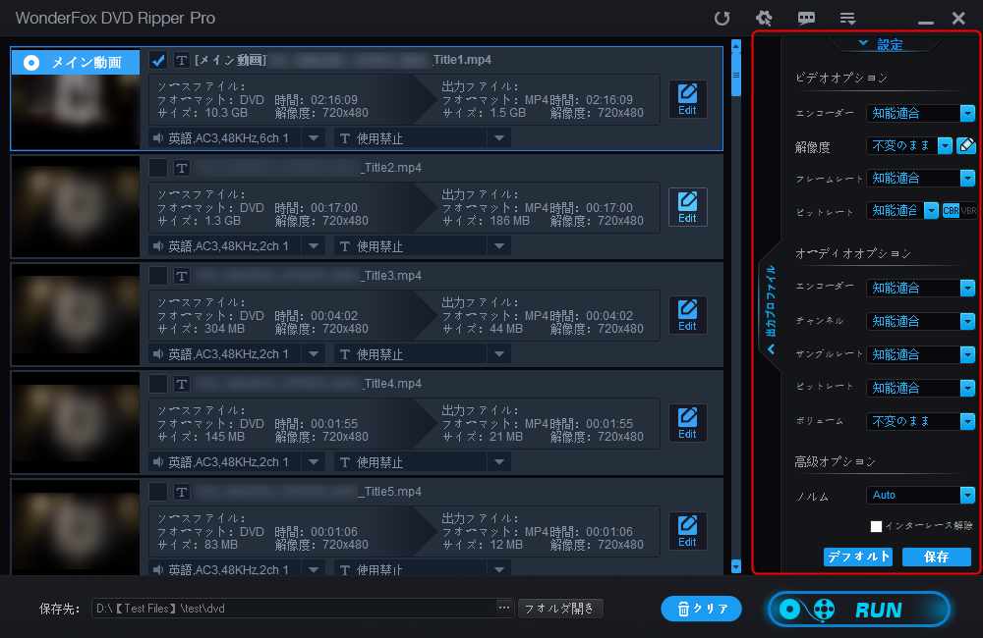
Task: Click the refresh icon in title bar
Action: [x=723, y=18]
